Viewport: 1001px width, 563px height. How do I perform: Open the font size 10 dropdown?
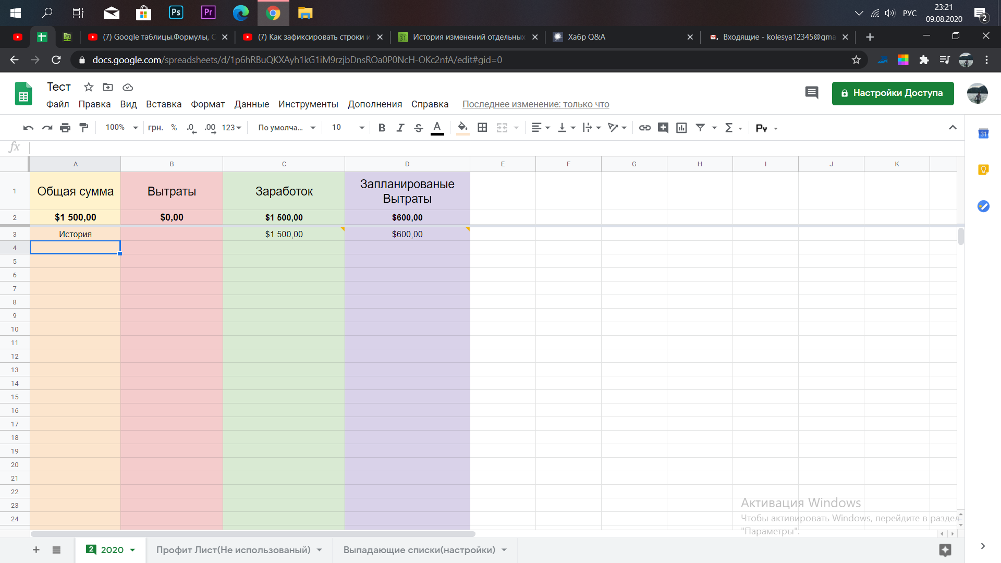click(x=348, y=128)
